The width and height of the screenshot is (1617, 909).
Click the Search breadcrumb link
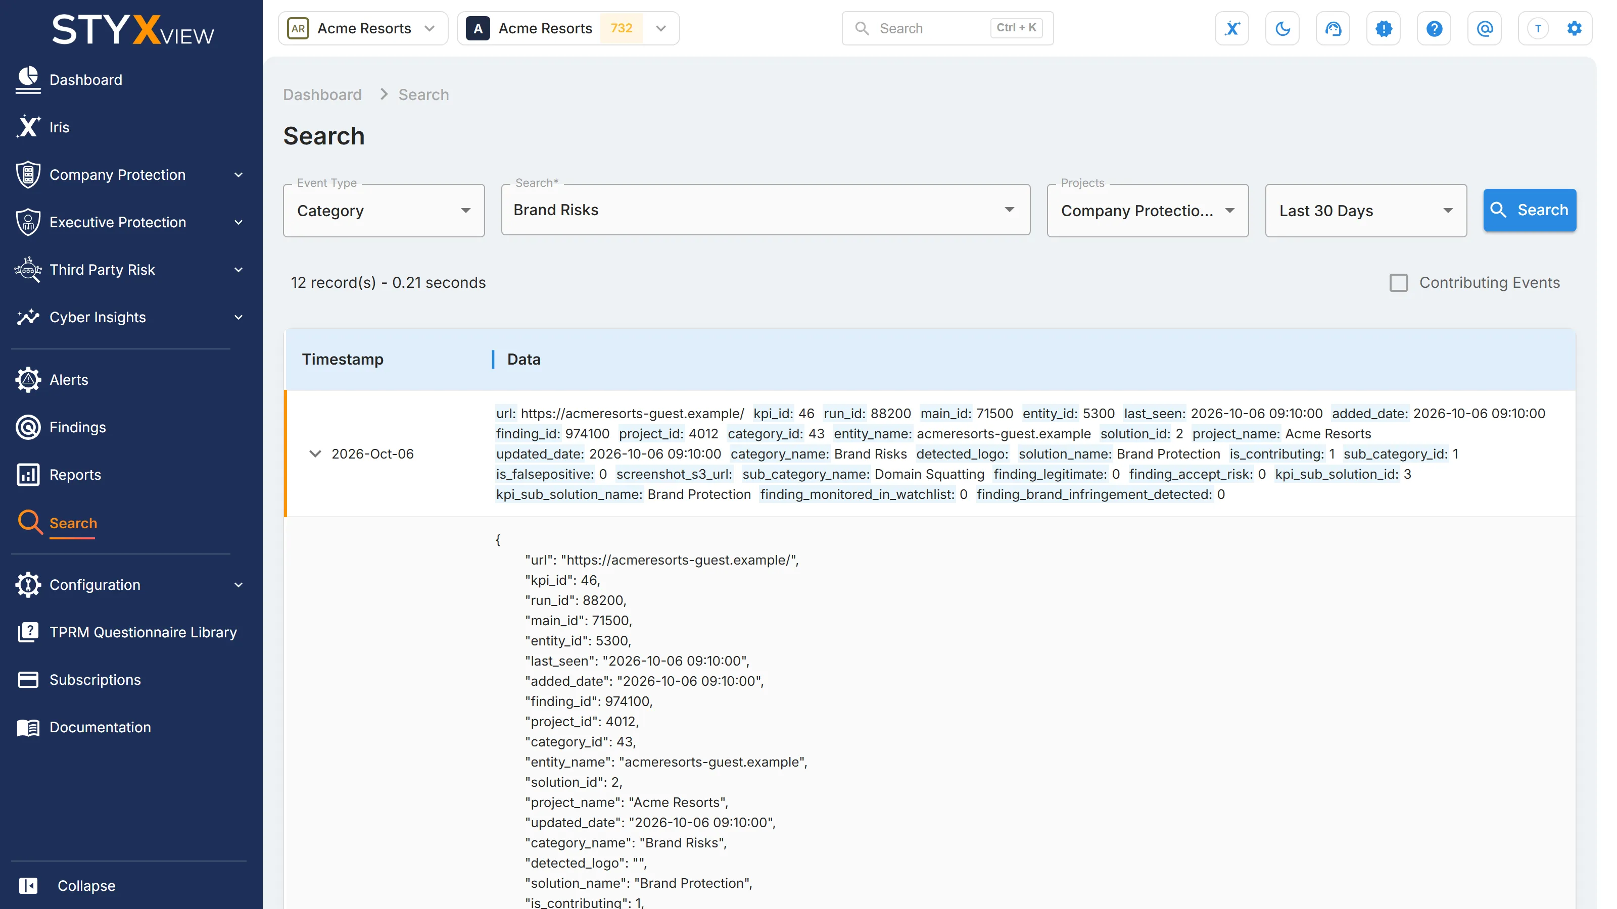coord(424,95)
